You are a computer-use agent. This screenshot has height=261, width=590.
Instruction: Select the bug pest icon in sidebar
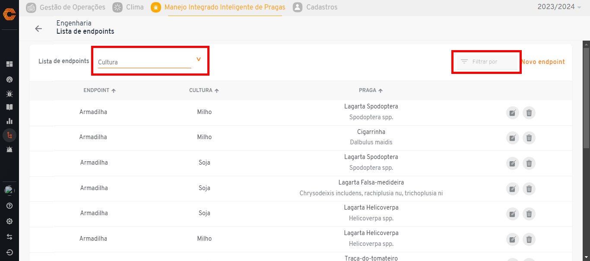[x=10, y=93]
